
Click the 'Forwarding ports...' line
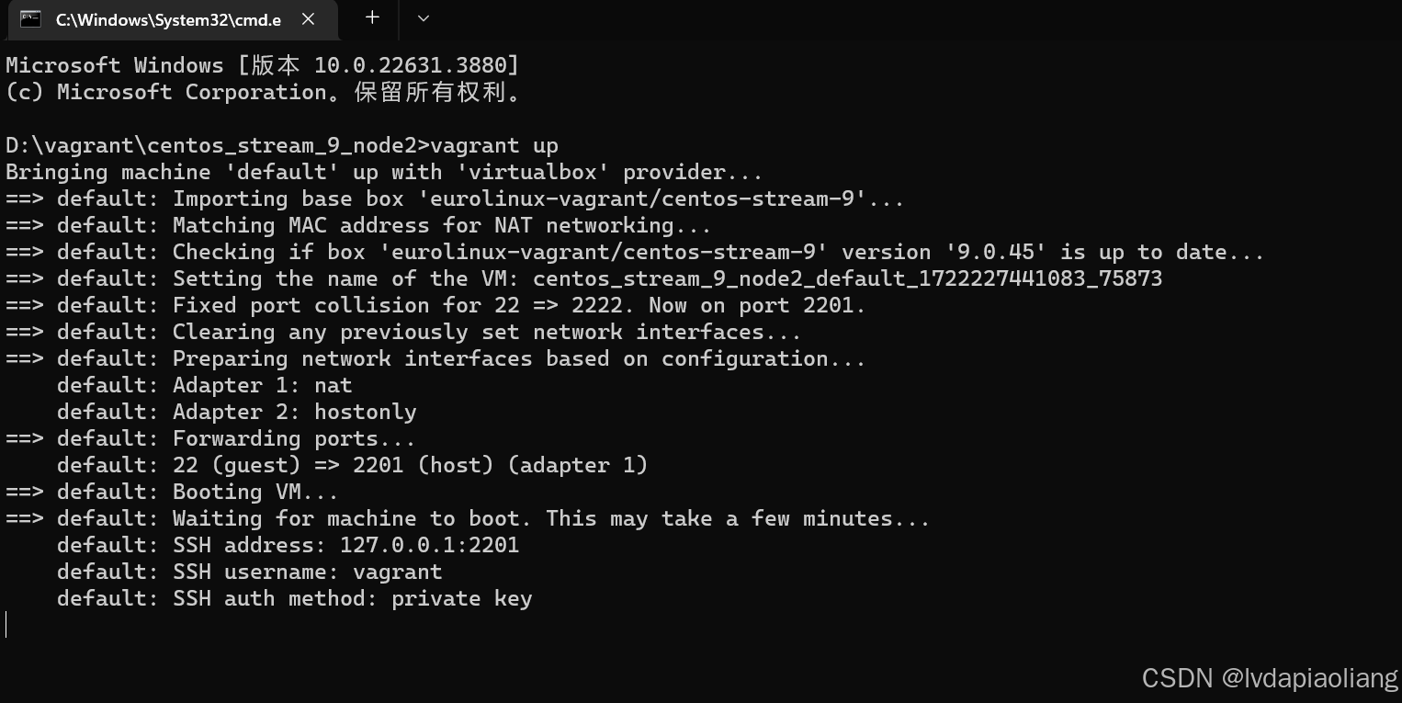pos(210,438)
